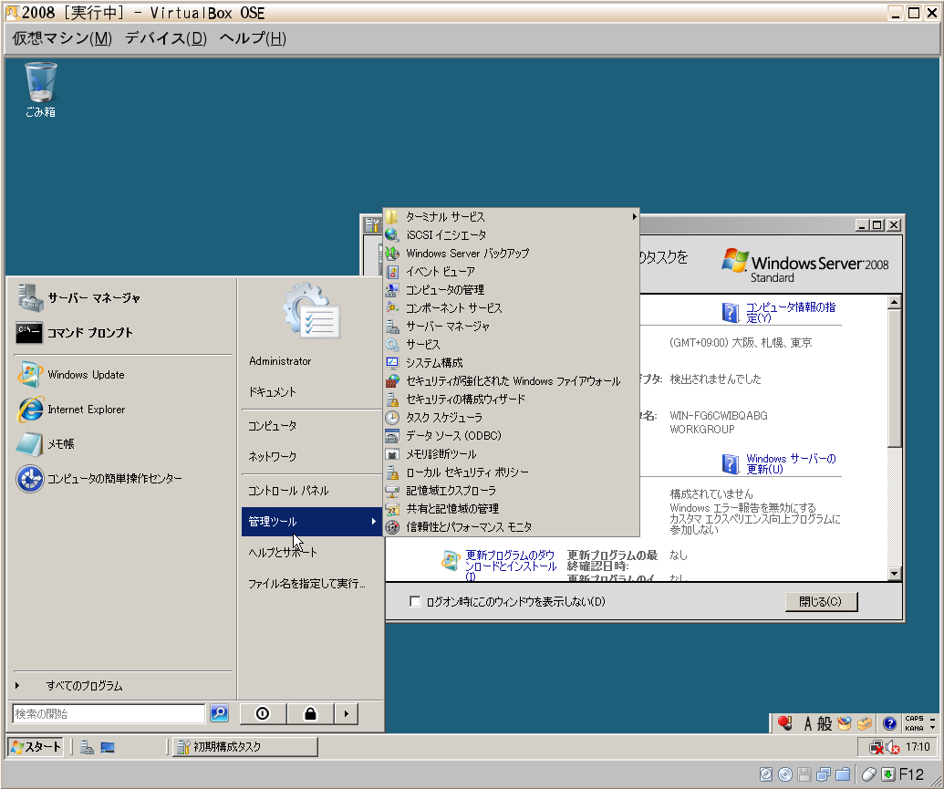
Task: Open セキュリティが強化された Windows ファイアウォール
Action: 511,381
